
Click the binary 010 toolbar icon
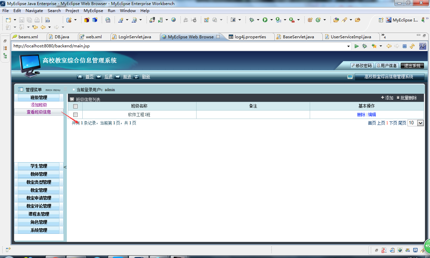point(47,20)
